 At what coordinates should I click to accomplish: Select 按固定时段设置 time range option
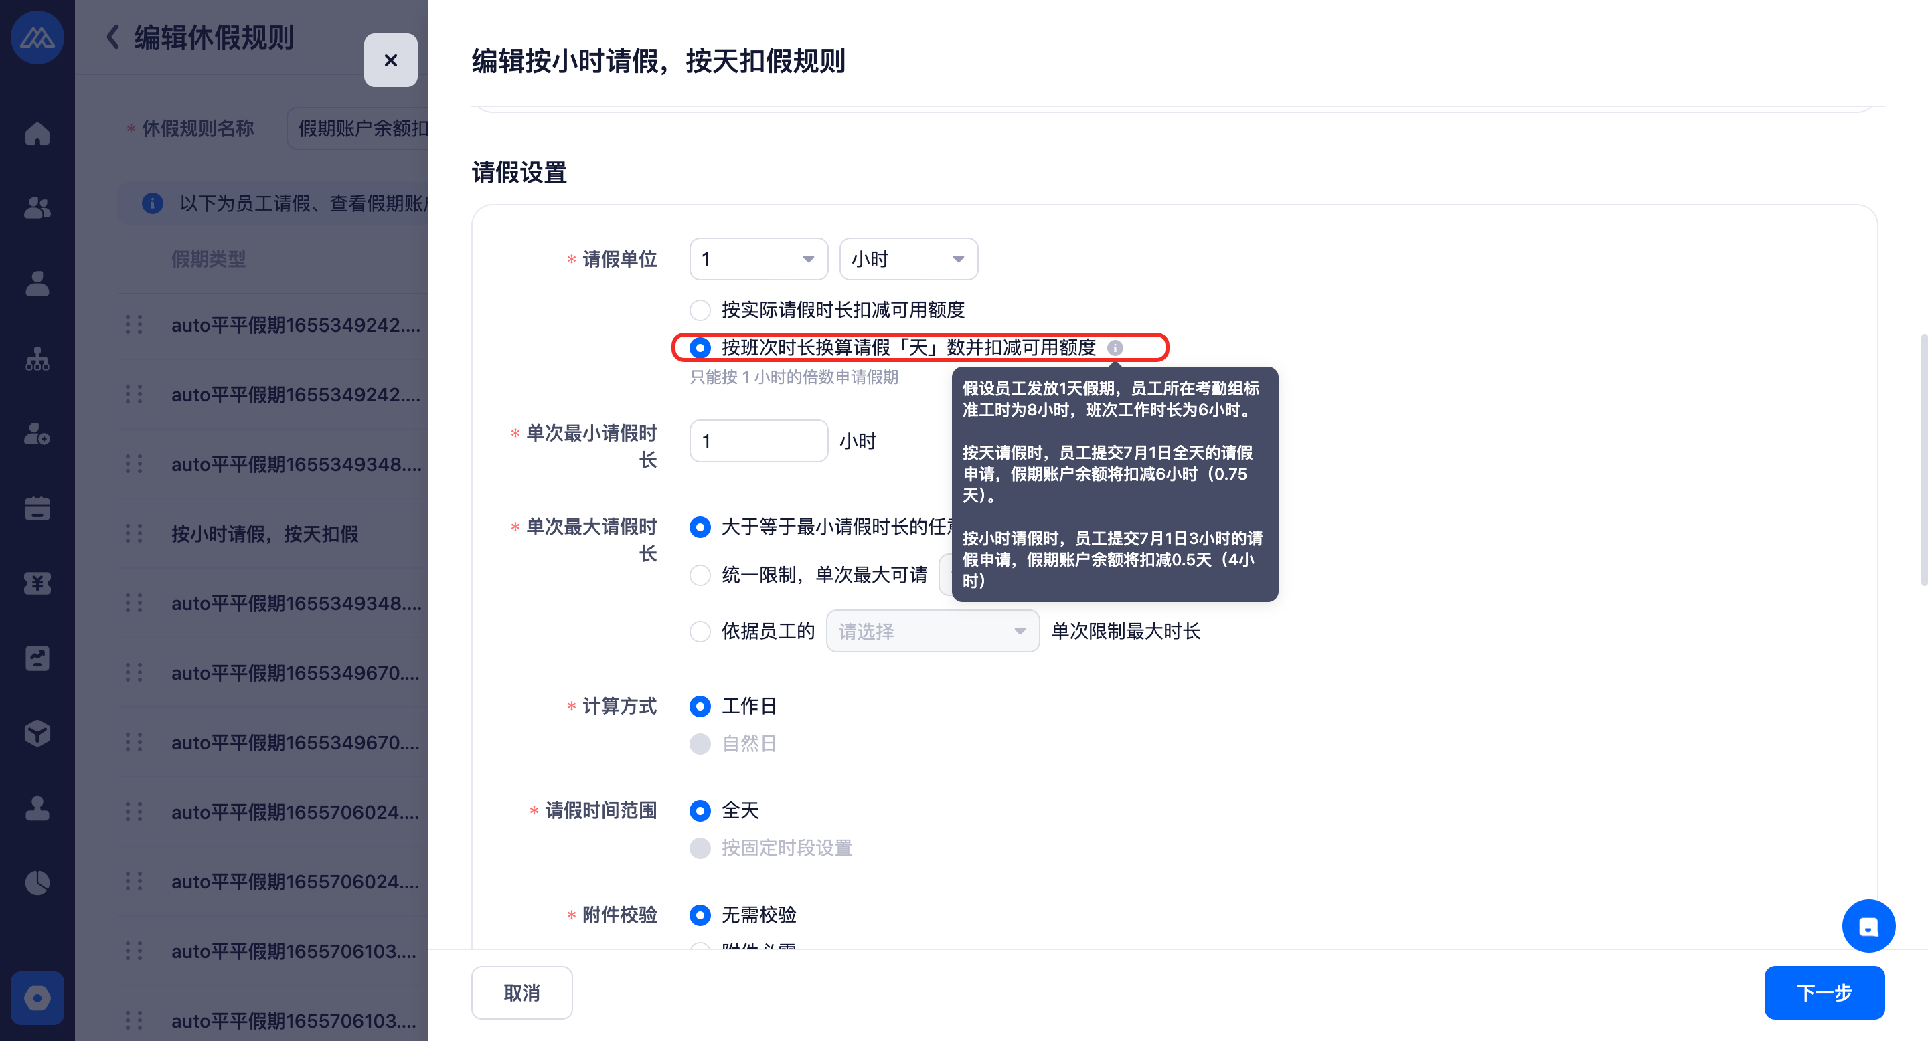(700, 848)
